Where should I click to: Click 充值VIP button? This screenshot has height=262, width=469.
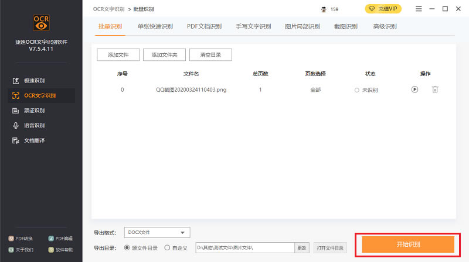coord(383,9)
